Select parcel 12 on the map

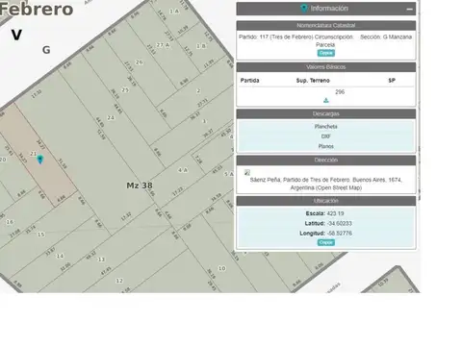click(x=119, y=281)
